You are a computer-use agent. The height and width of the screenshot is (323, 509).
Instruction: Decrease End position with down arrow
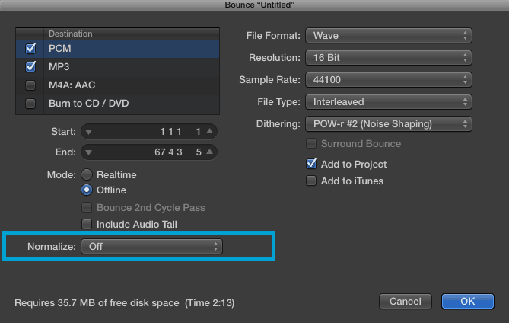click(x=88, y=152)
